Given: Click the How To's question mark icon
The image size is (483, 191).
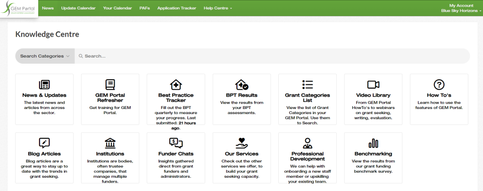Looking at the screenshot, I should tap(439, 84).
